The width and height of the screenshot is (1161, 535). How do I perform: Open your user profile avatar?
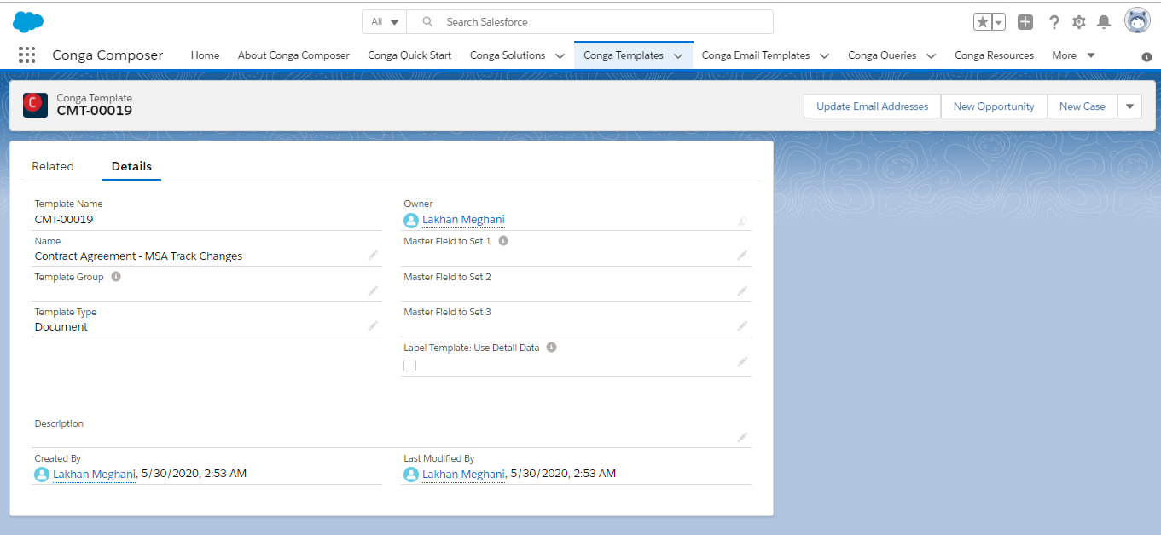tap(1137, 19)
